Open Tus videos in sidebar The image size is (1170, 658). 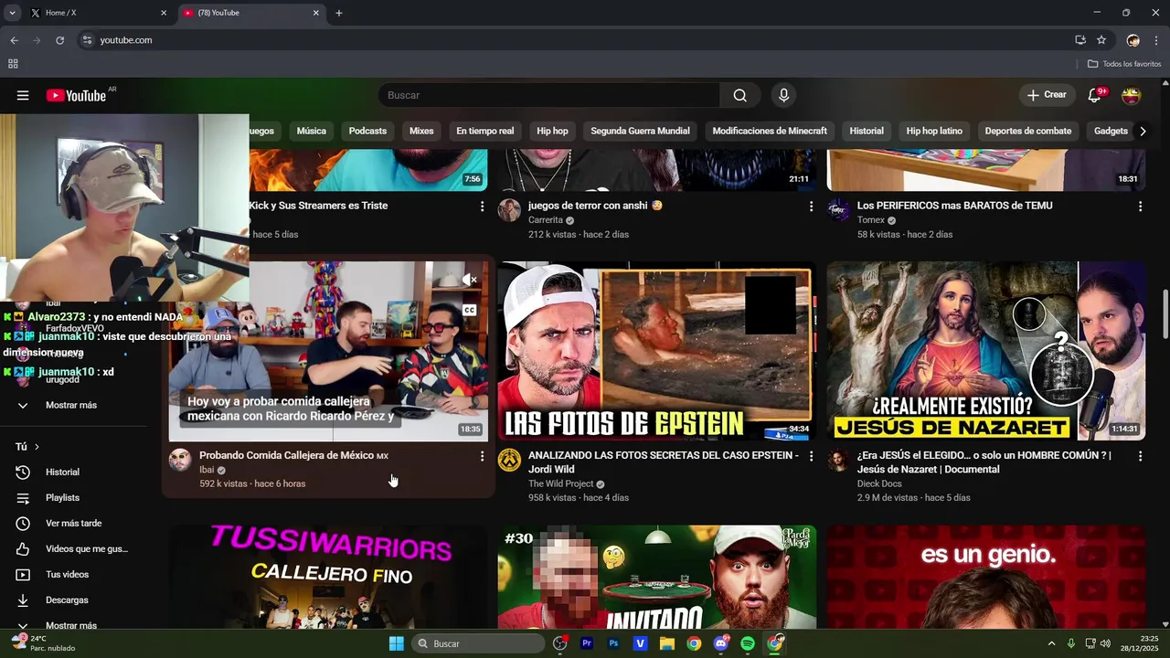click(67, 575)
